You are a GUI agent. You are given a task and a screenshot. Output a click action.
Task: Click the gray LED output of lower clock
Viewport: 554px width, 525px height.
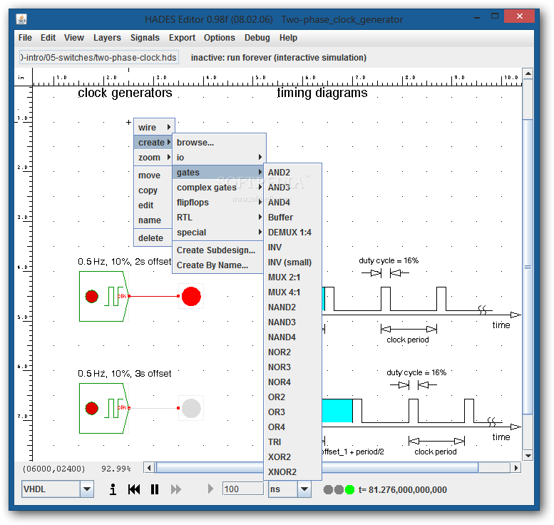tap(191, 408)
